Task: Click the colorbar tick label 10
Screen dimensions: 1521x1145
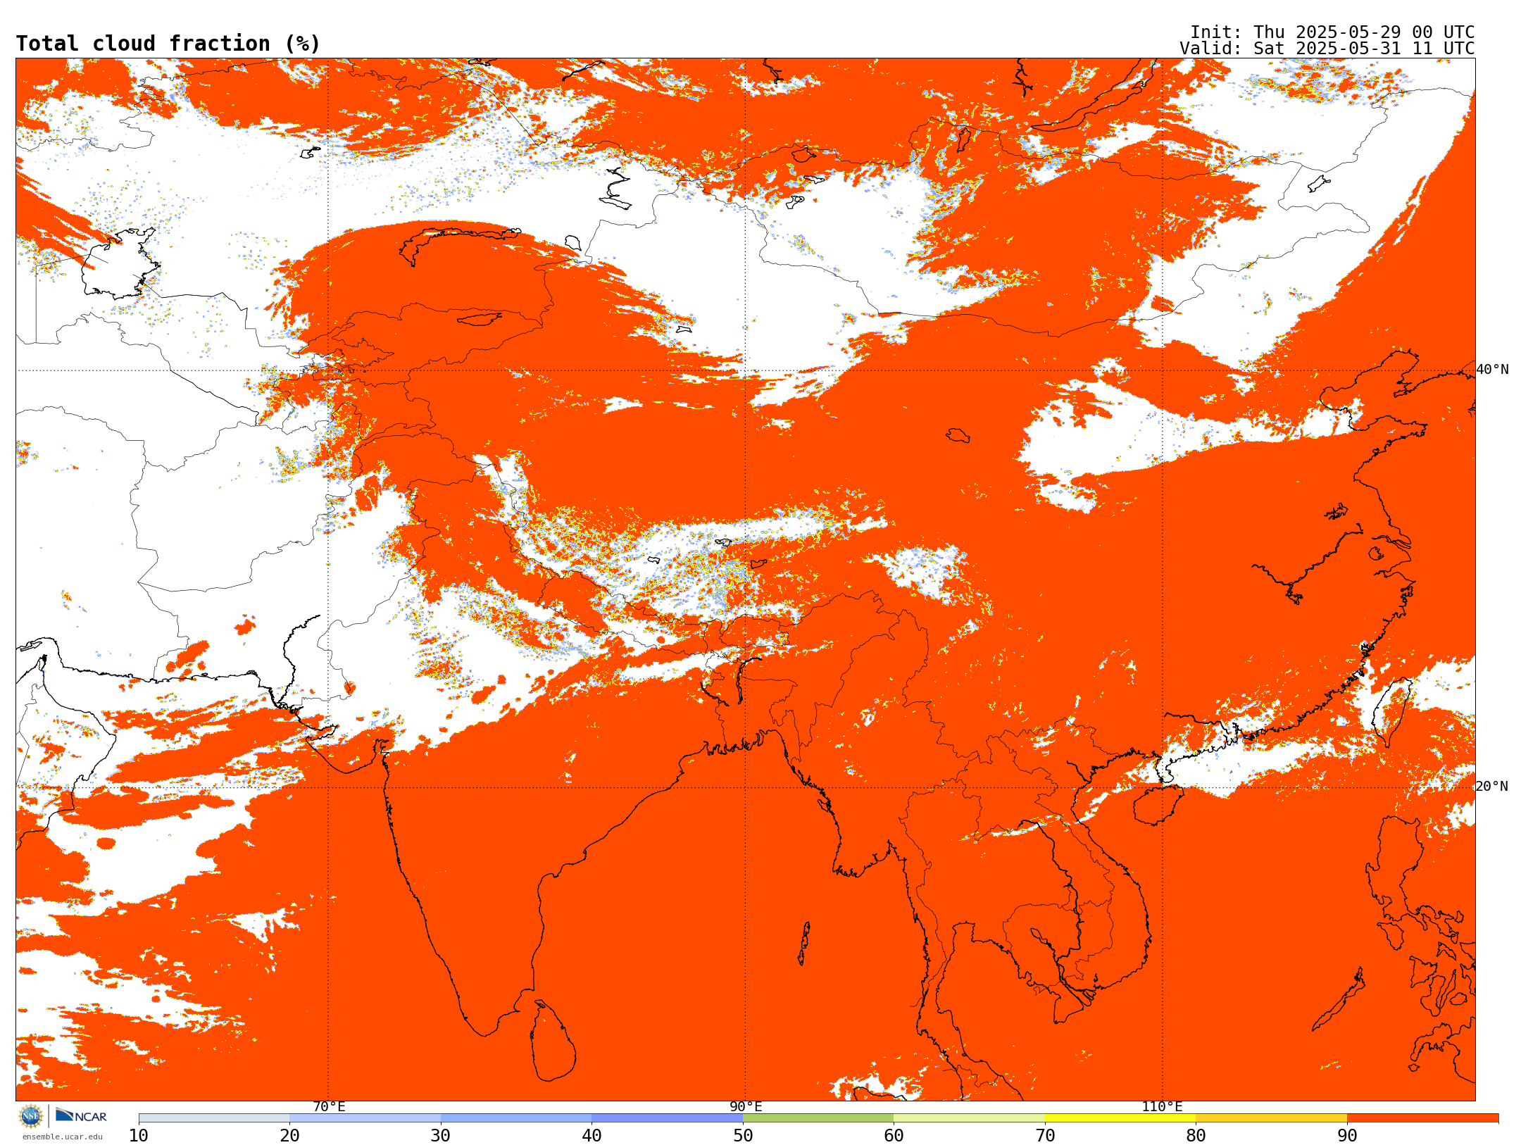Action: tap(139, 1136)
